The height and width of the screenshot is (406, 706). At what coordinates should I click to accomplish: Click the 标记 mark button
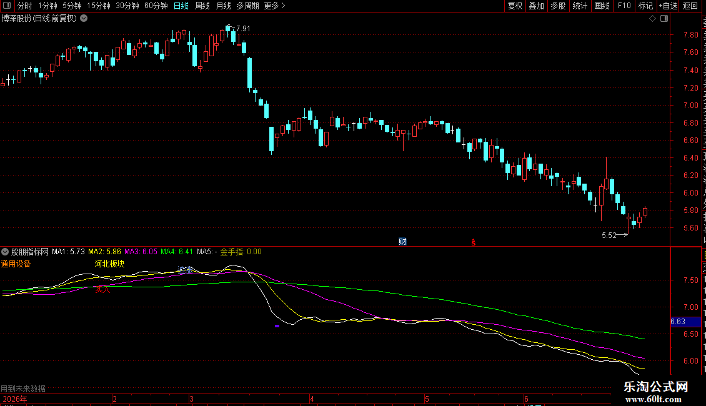645,6
